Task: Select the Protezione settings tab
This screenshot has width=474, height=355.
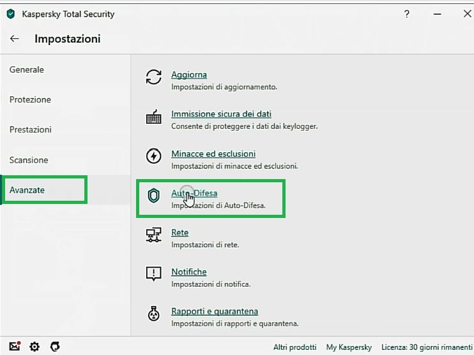Action: [30, 99]
